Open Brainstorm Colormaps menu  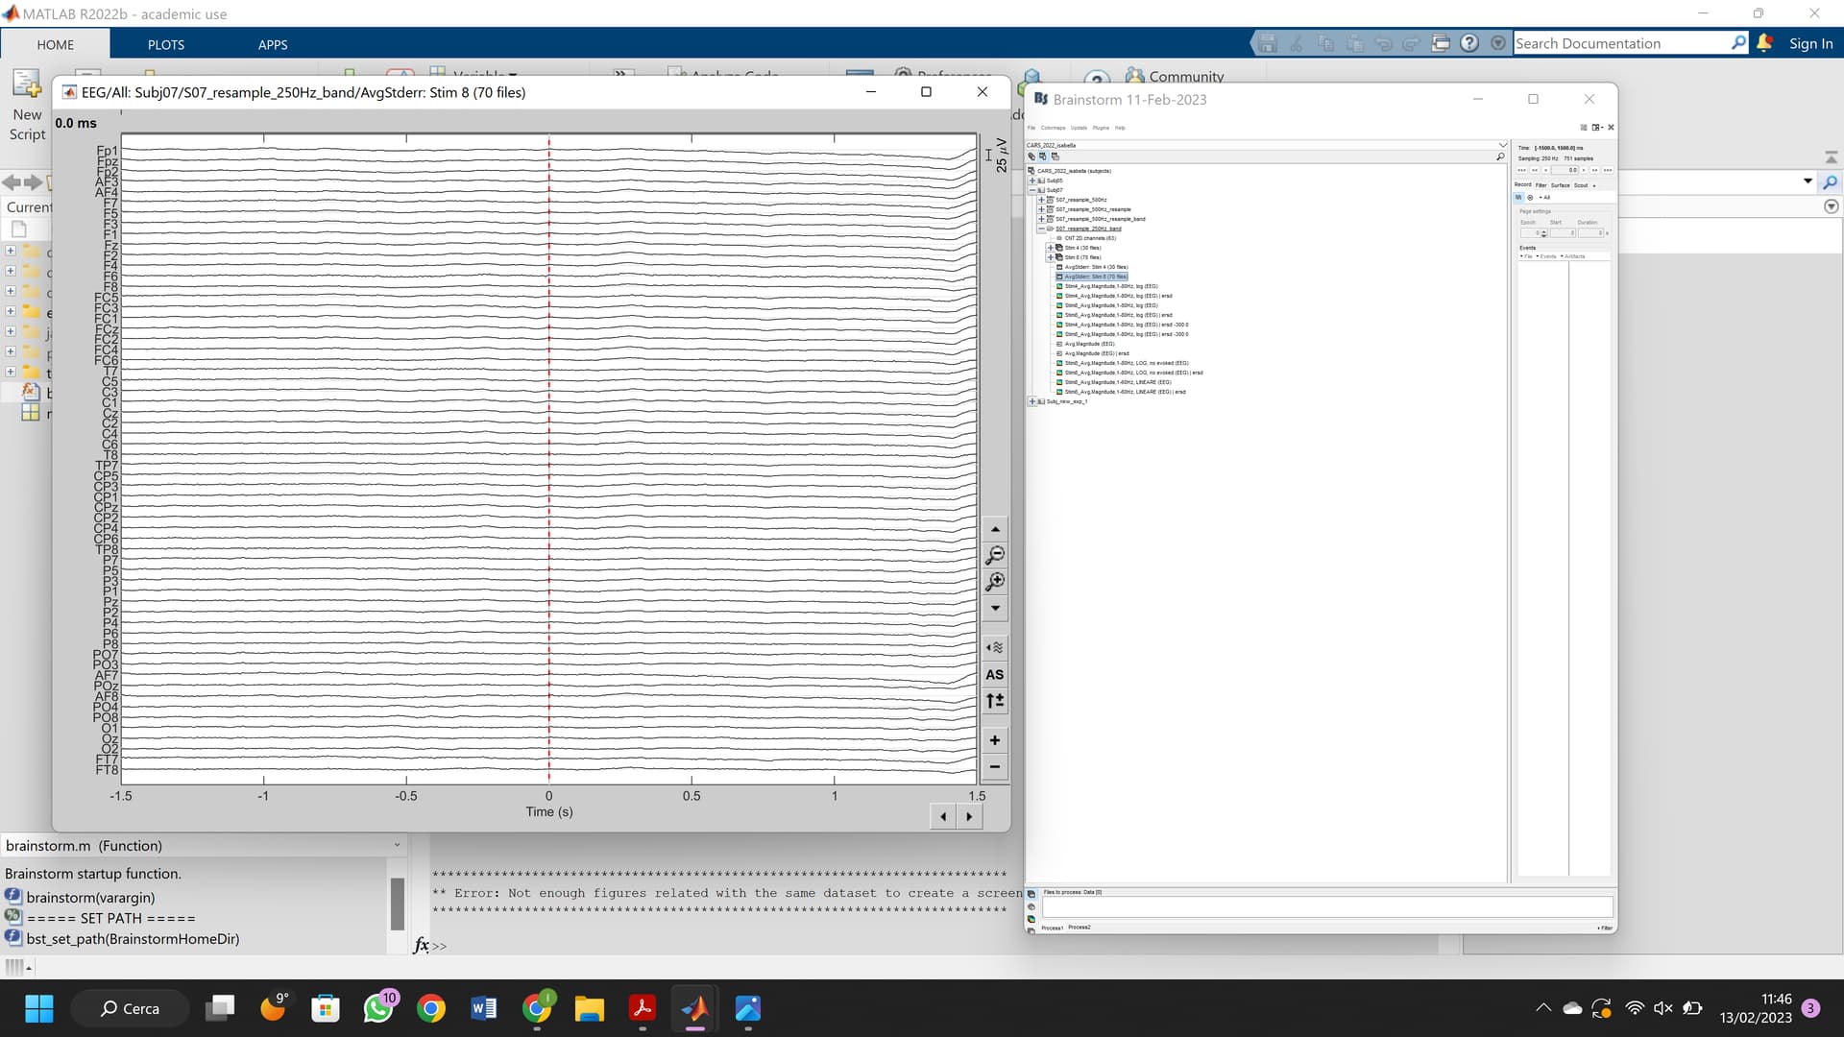point(1053,128)
